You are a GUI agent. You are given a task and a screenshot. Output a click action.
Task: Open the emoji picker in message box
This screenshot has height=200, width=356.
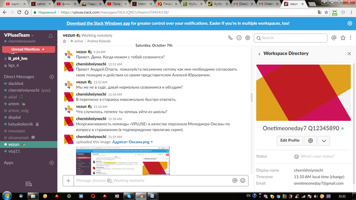(x=243, y=181)
